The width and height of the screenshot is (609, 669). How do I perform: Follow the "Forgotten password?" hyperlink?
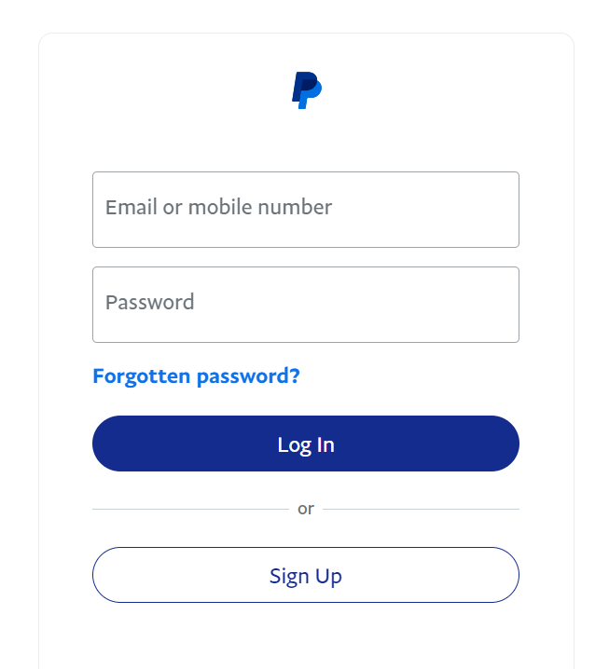[x=196, y=376]
